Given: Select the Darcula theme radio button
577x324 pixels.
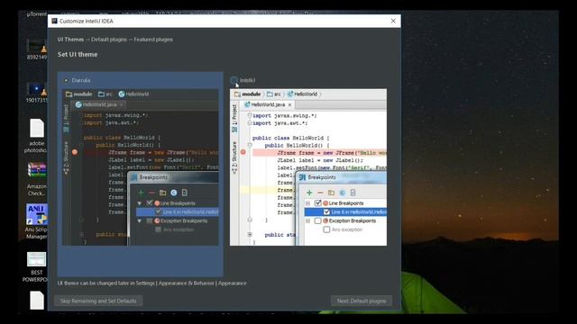Looking at the screenshot, I should click(x=66, y=80).
